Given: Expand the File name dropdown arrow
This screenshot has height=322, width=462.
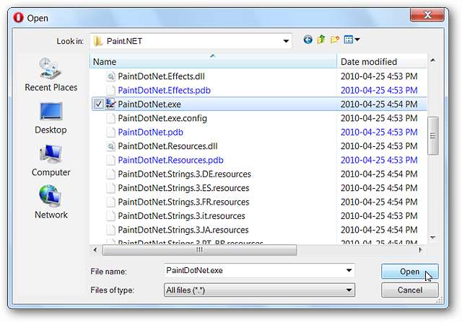Looking at the screenshot, I should point(349,271).
